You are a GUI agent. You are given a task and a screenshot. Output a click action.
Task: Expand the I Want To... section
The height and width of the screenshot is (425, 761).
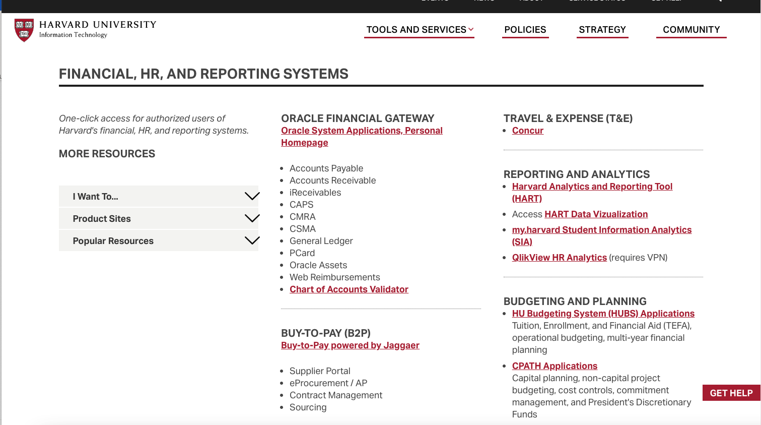coord(159,196)
